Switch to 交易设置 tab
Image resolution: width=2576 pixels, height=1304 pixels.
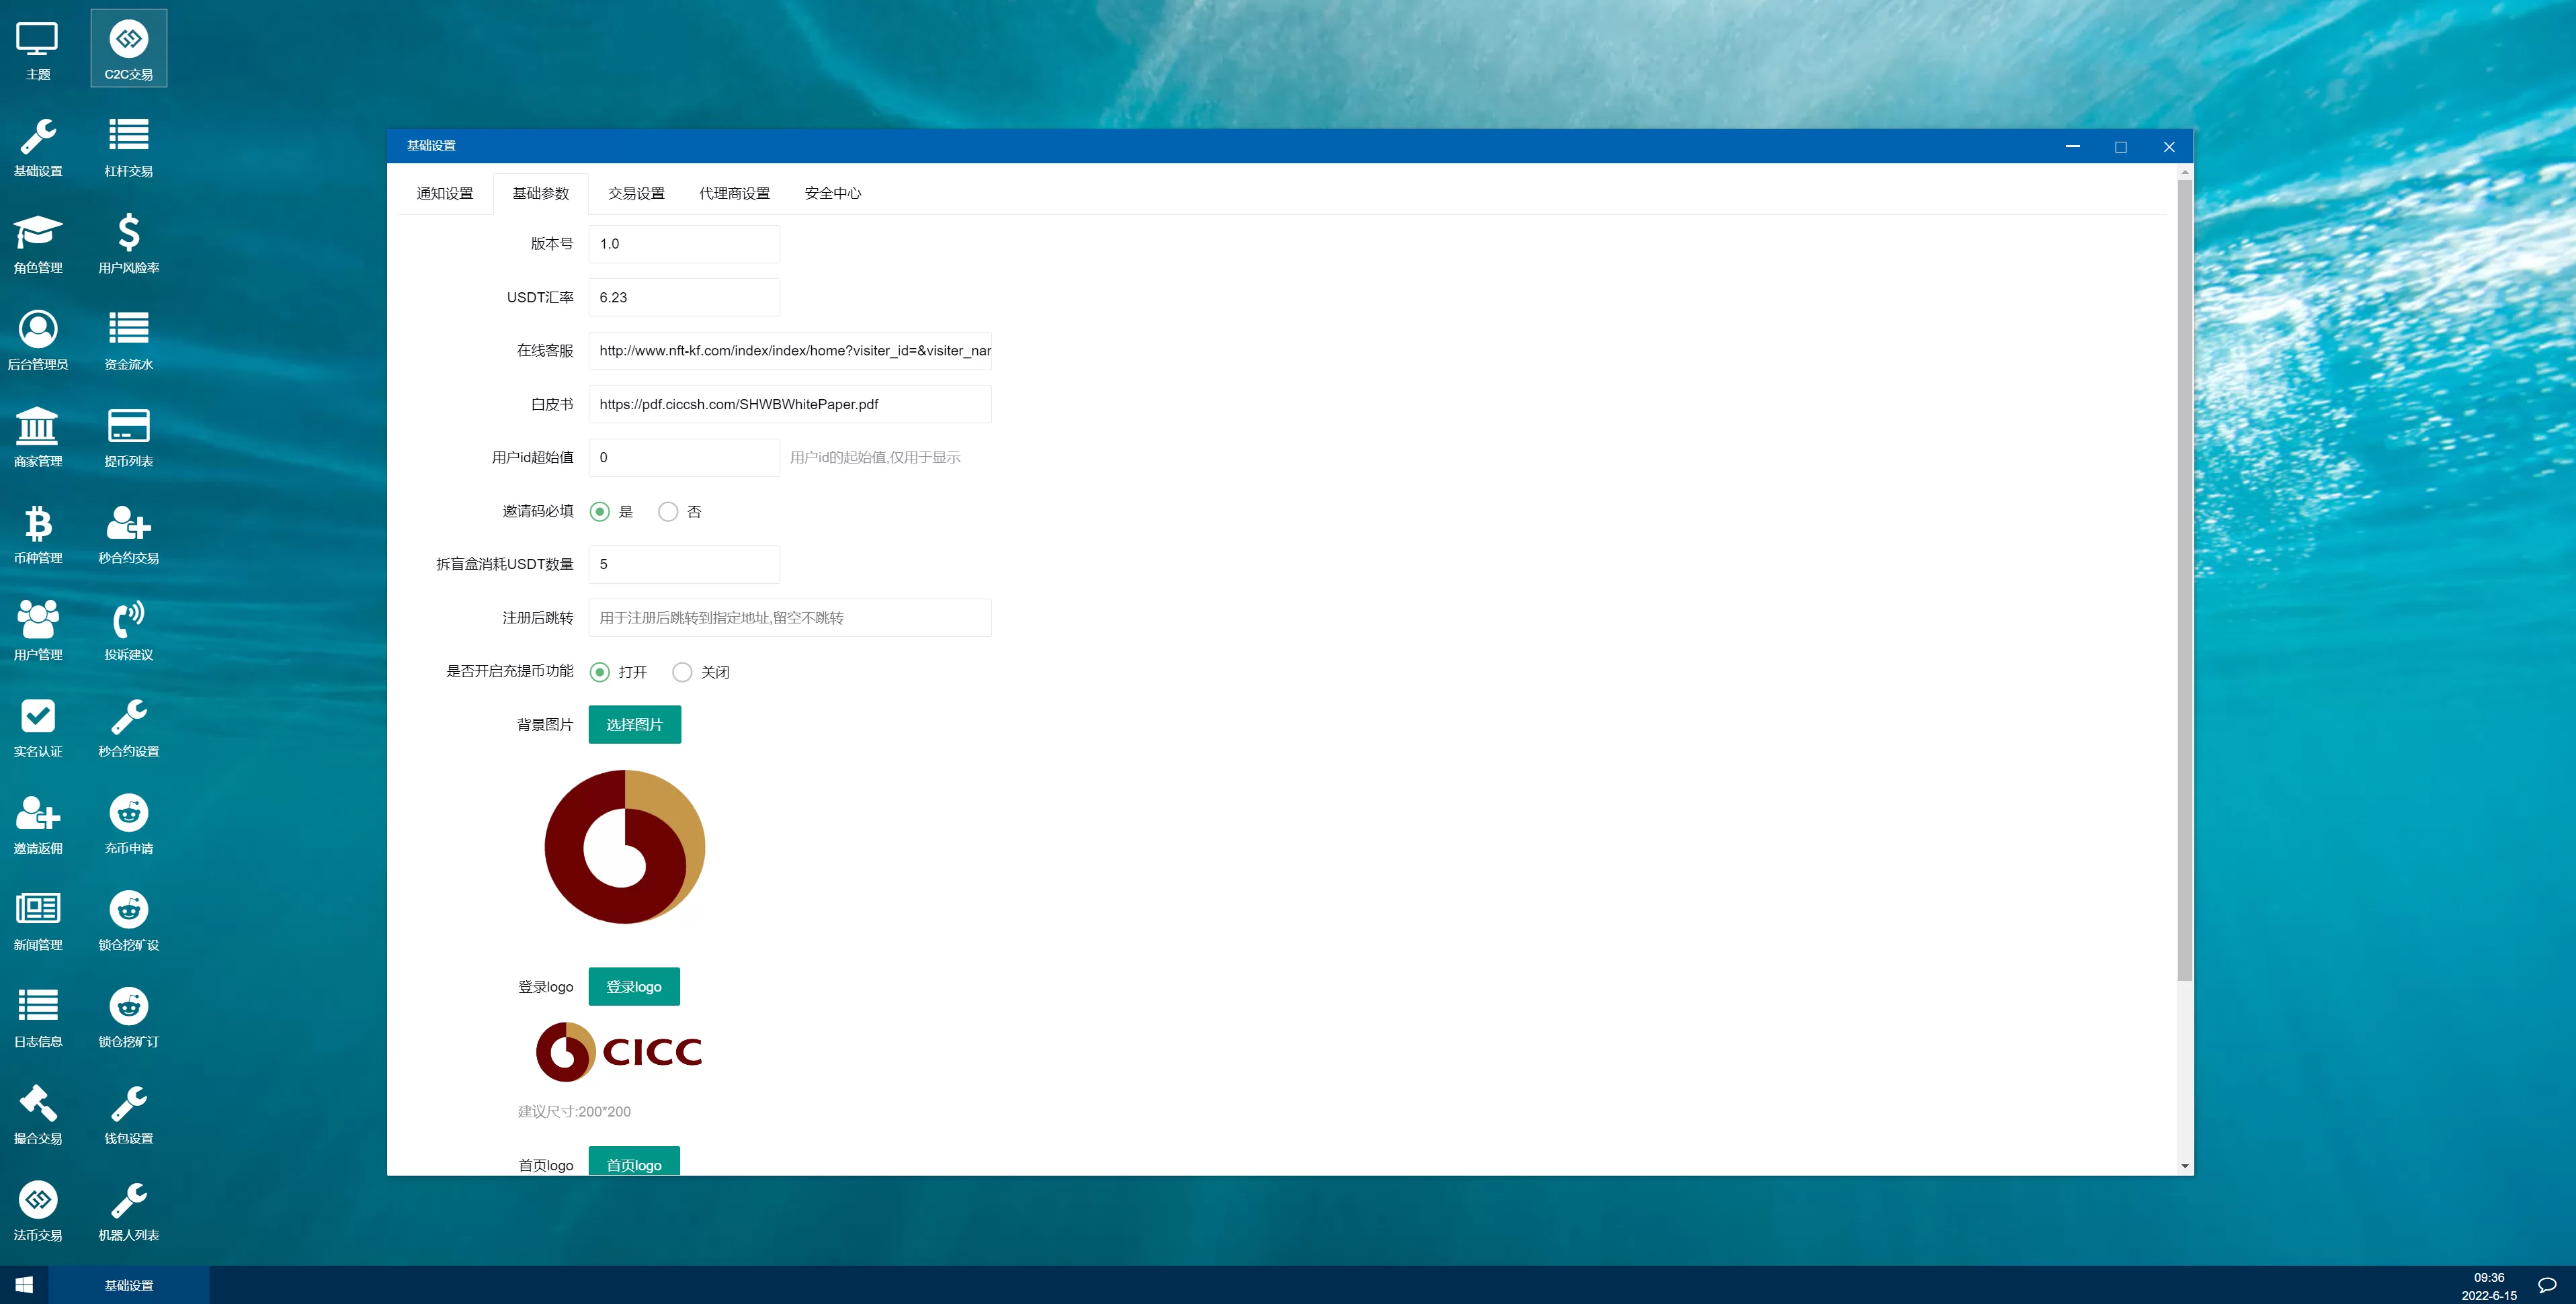(636, 193)
